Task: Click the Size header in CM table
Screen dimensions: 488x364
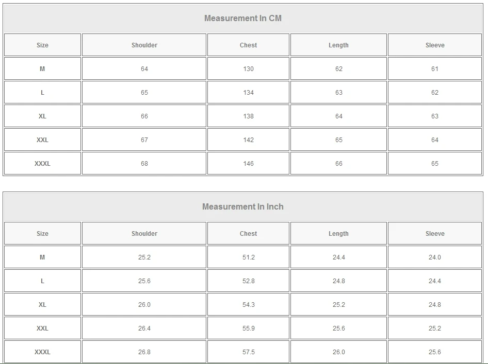Action: (42, 45)
